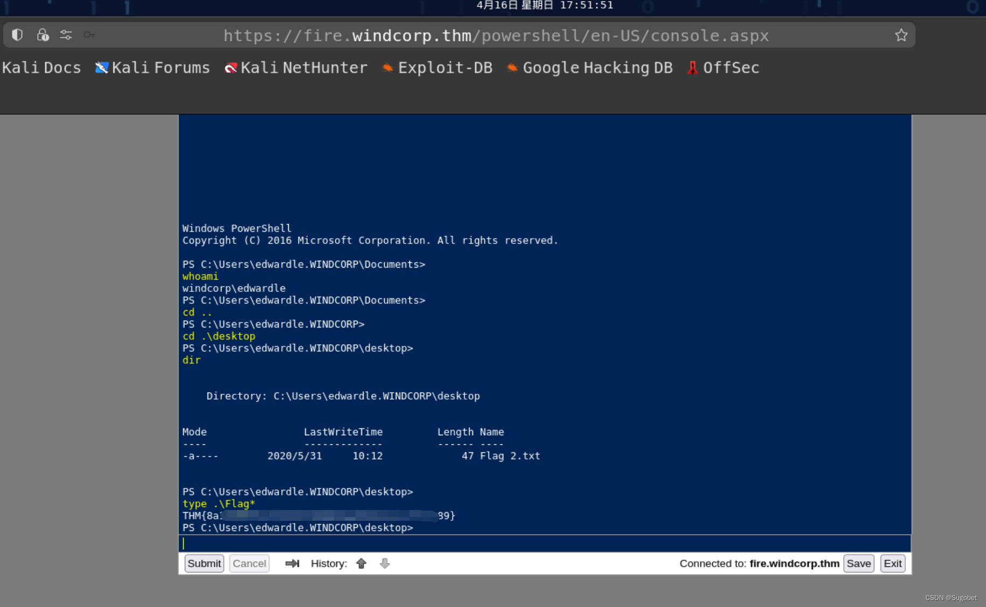The width and height of the screenshot is (986, 607).
Task: Click the Submit button
Action: point(204,563)
